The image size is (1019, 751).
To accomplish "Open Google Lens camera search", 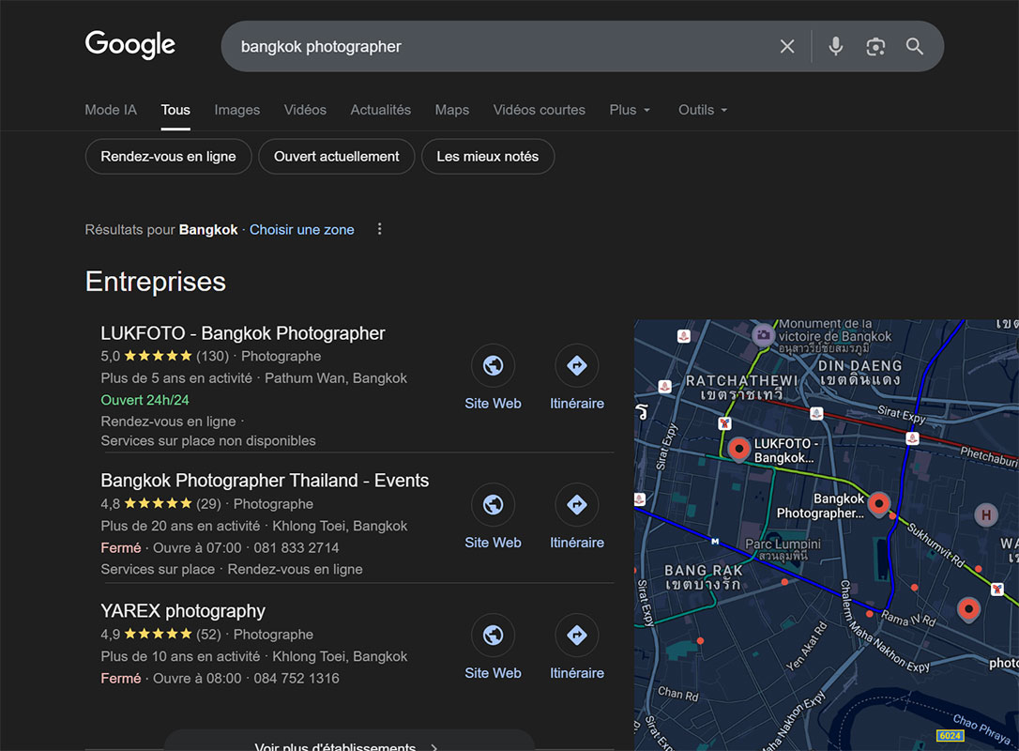I will 875,45.
